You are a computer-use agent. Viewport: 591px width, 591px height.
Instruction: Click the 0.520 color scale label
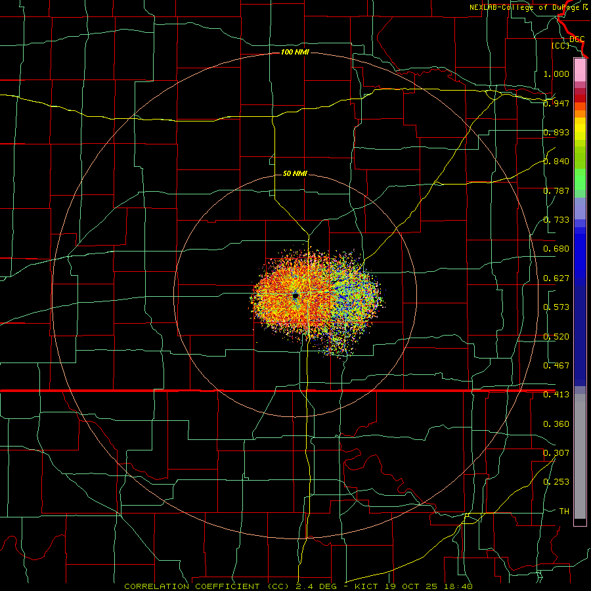pyautogui.click(x=556, y=336)
